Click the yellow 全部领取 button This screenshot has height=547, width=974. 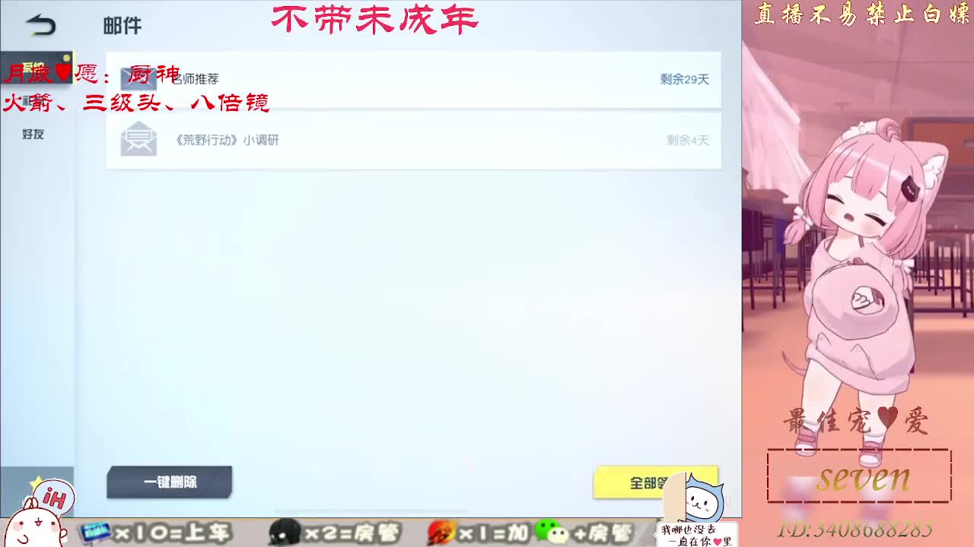[655, 482]
